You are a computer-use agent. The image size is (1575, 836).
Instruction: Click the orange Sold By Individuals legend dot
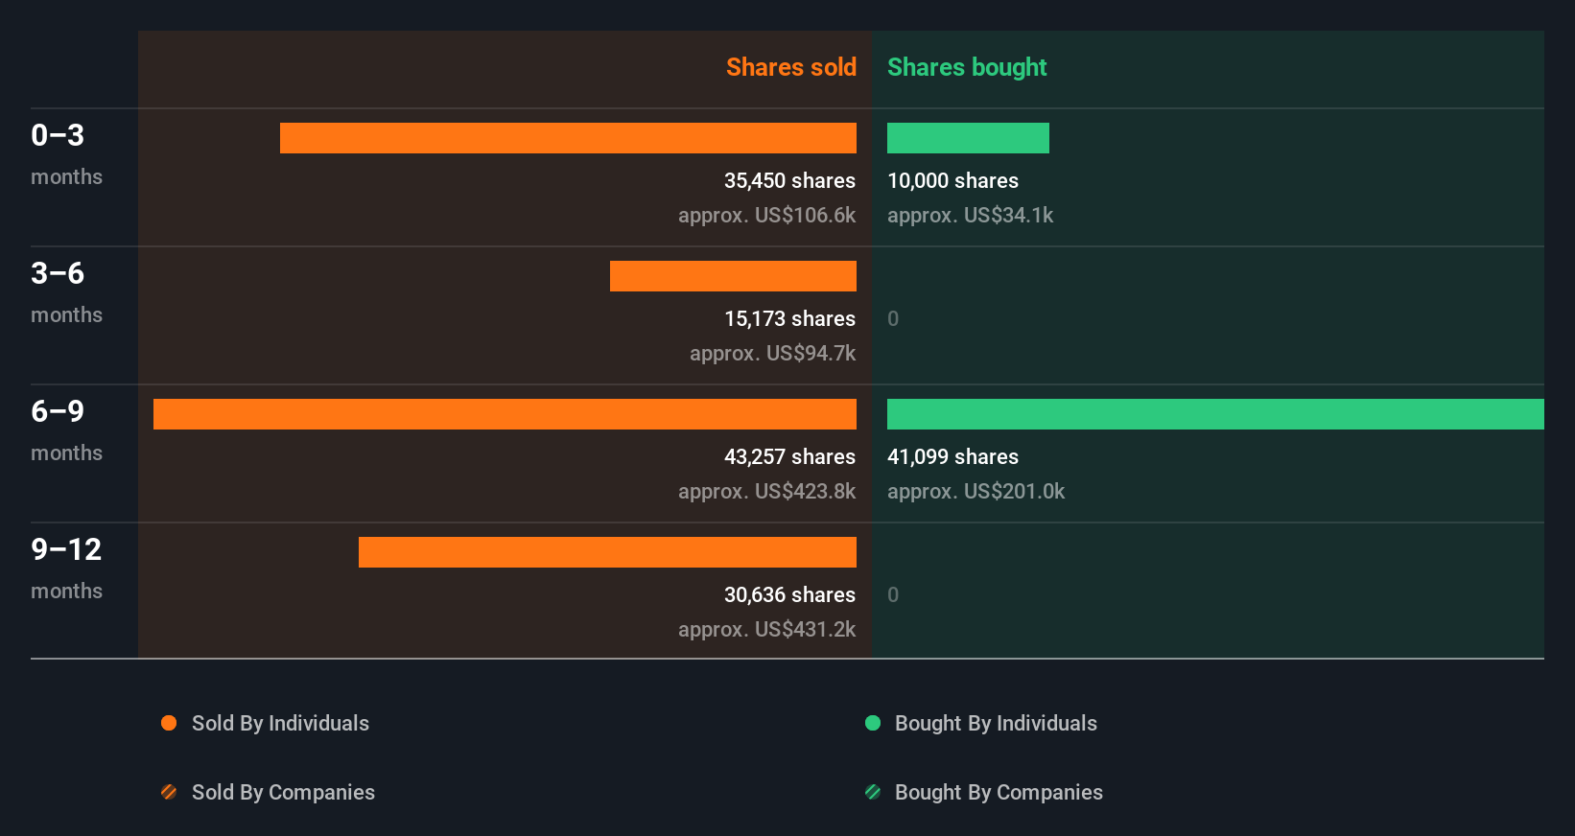(x=169, y=723)
